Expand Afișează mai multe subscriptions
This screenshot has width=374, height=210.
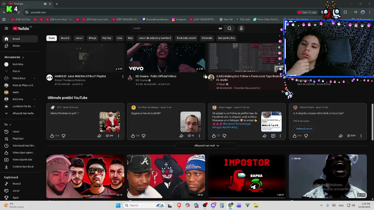tap(20, 113)
